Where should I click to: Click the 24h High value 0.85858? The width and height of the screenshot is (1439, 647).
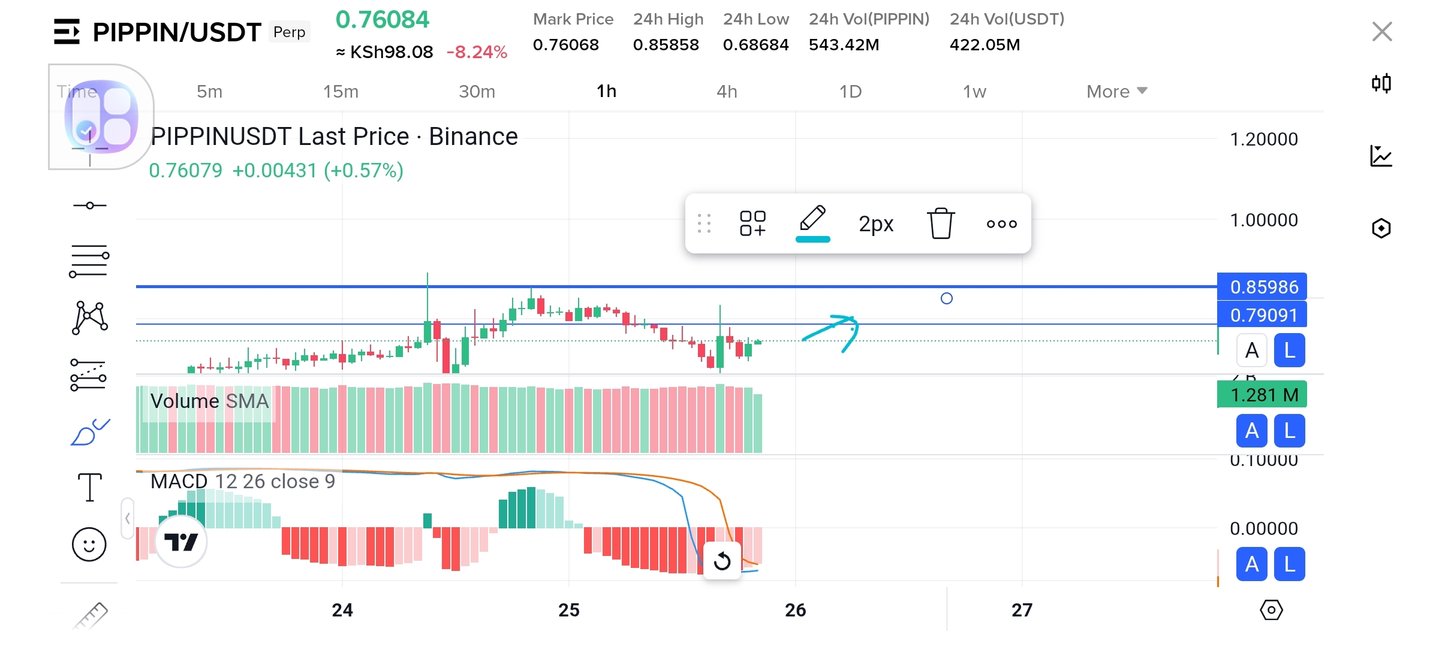[666, 45]
